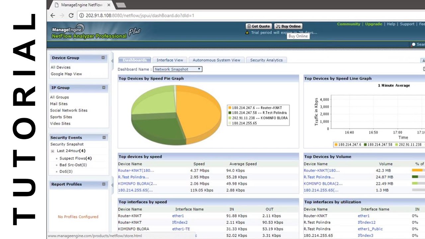Open Bad Src-Dst(0) item
The width and height of the screenshot is (425, 239).
click(x=73, y=165)
